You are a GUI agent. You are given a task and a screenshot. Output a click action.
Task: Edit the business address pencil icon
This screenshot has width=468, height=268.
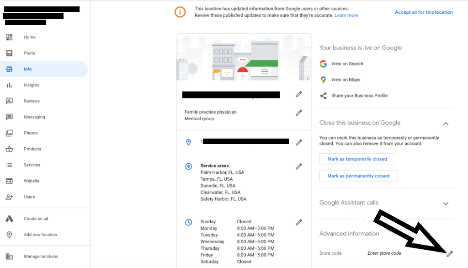click(x=299, y=143)
